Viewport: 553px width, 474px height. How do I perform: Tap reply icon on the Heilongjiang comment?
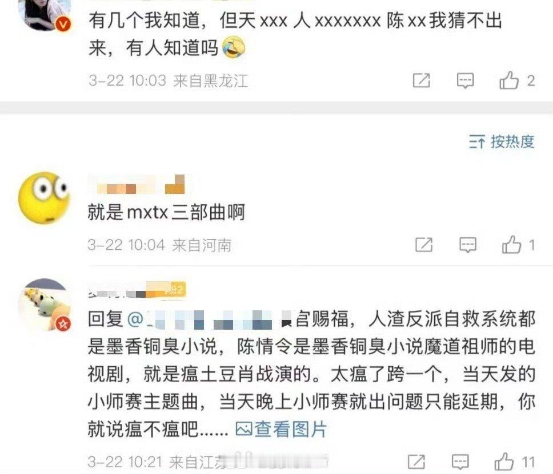465,80
